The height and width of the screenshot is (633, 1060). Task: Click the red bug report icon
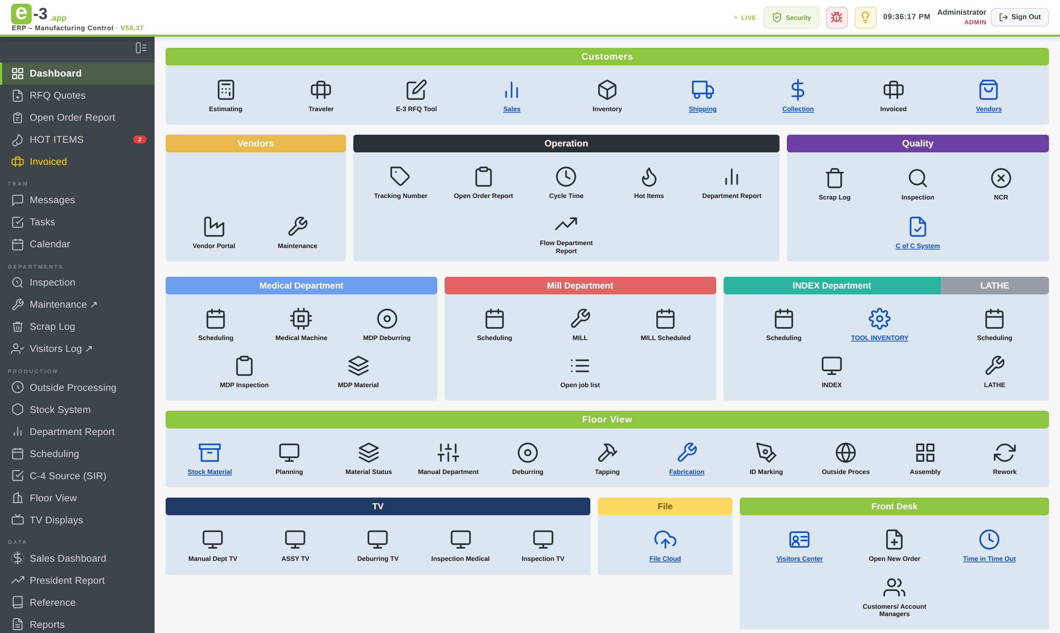tap(837, 18)
